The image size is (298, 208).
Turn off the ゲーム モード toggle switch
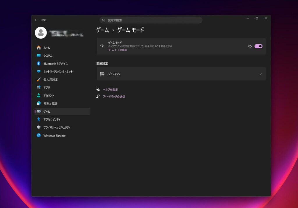[258, 46]
